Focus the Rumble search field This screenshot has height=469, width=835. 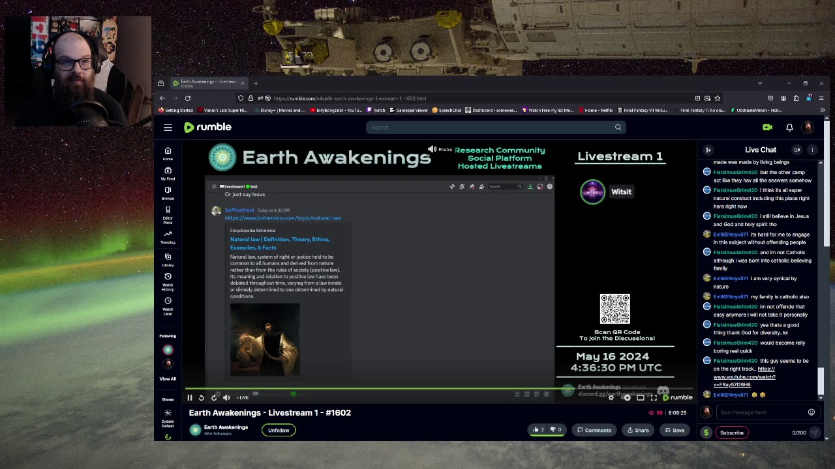(489, 127)
